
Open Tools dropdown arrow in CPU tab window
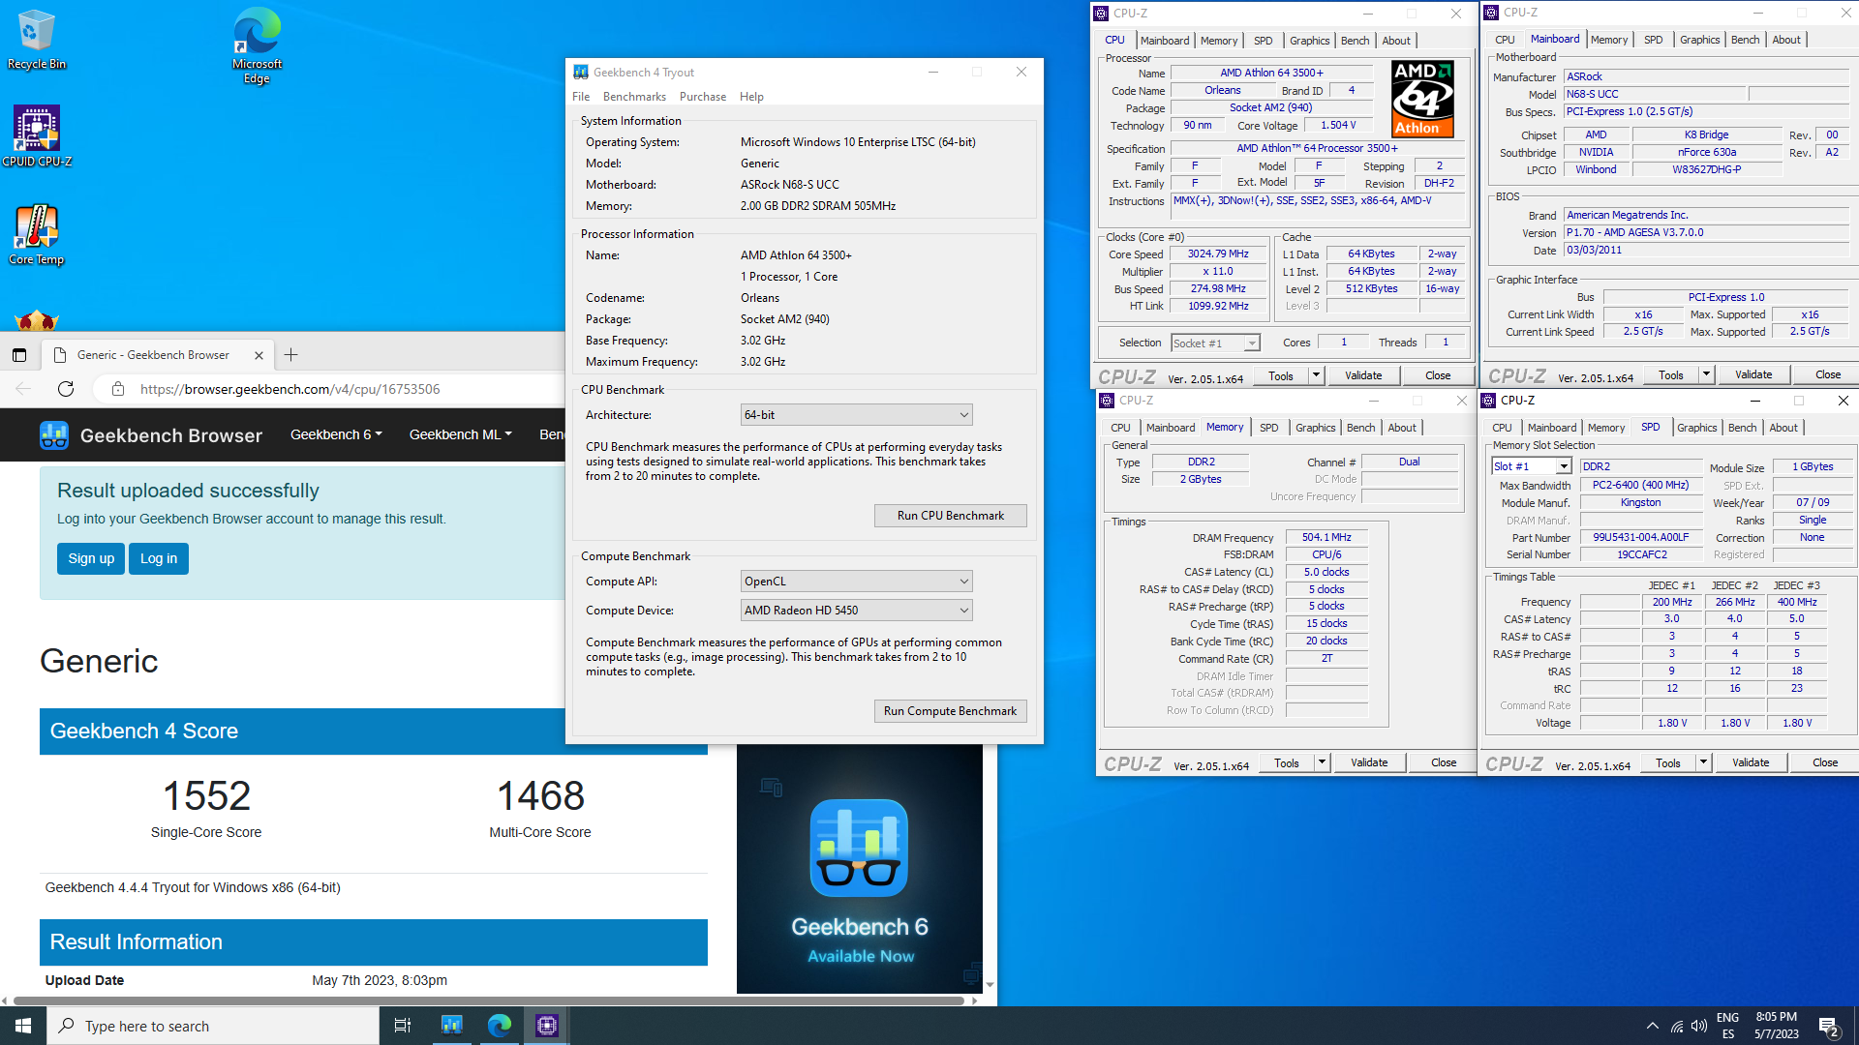pyautogui.click(x=1316, y=375)
